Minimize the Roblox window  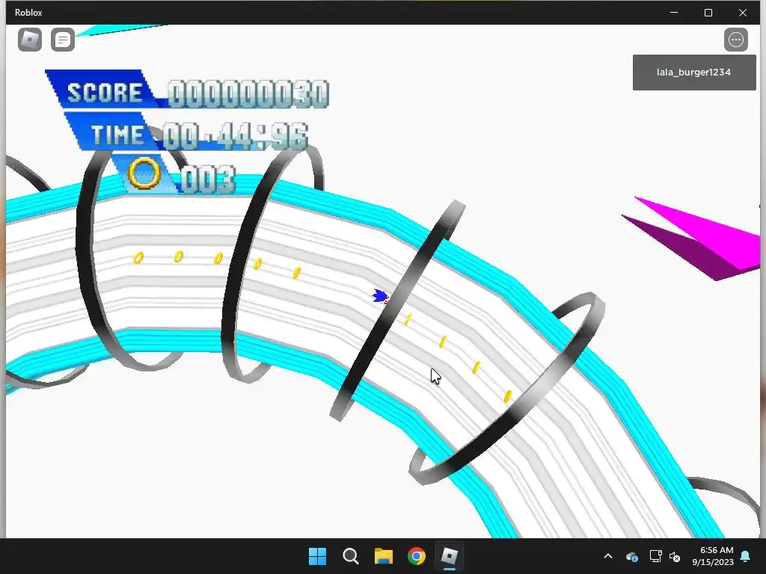[674, 12]
